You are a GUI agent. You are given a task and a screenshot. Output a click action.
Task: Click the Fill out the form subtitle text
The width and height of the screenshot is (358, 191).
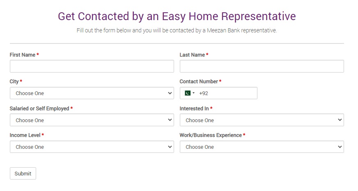(177, 30)
